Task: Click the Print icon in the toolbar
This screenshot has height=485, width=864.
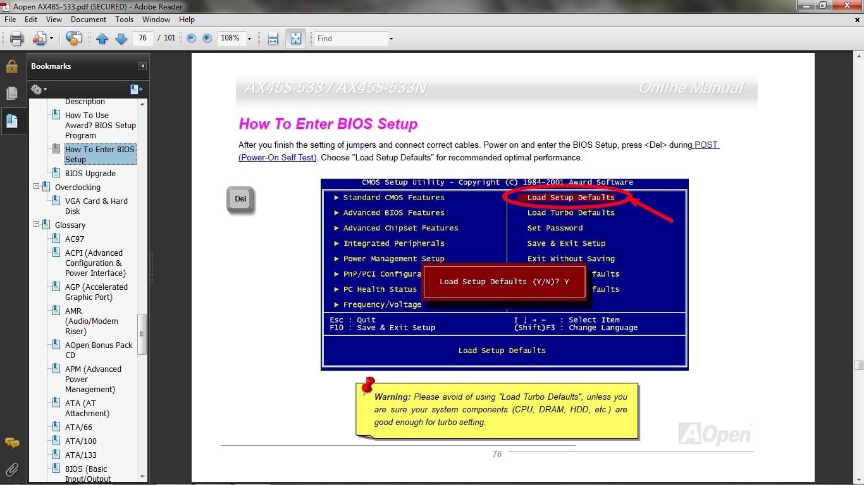Action: pos(16,39)
